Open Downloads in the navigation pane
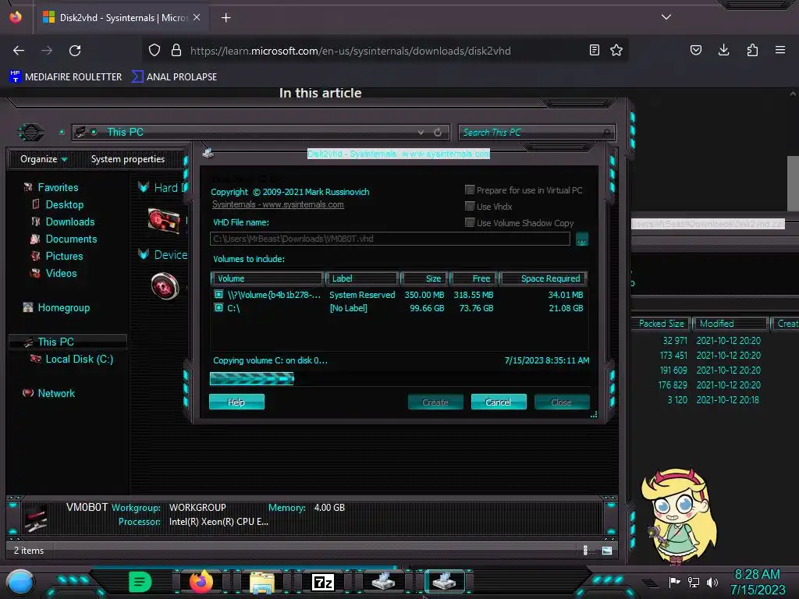The width and height of the screenshot is (799, 599). [x=70, y=222]
